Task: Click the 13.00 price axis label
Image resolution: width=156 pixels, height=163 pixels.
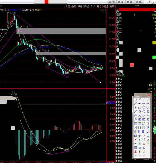Action: [112, 18]
